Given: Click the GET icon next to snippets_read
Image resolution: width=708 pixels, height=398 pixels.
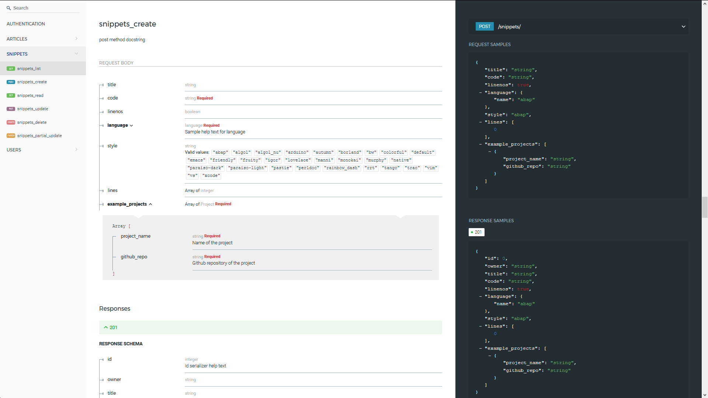Looking at the screenshot, I should pyautogui.click(x=11, y=95).
